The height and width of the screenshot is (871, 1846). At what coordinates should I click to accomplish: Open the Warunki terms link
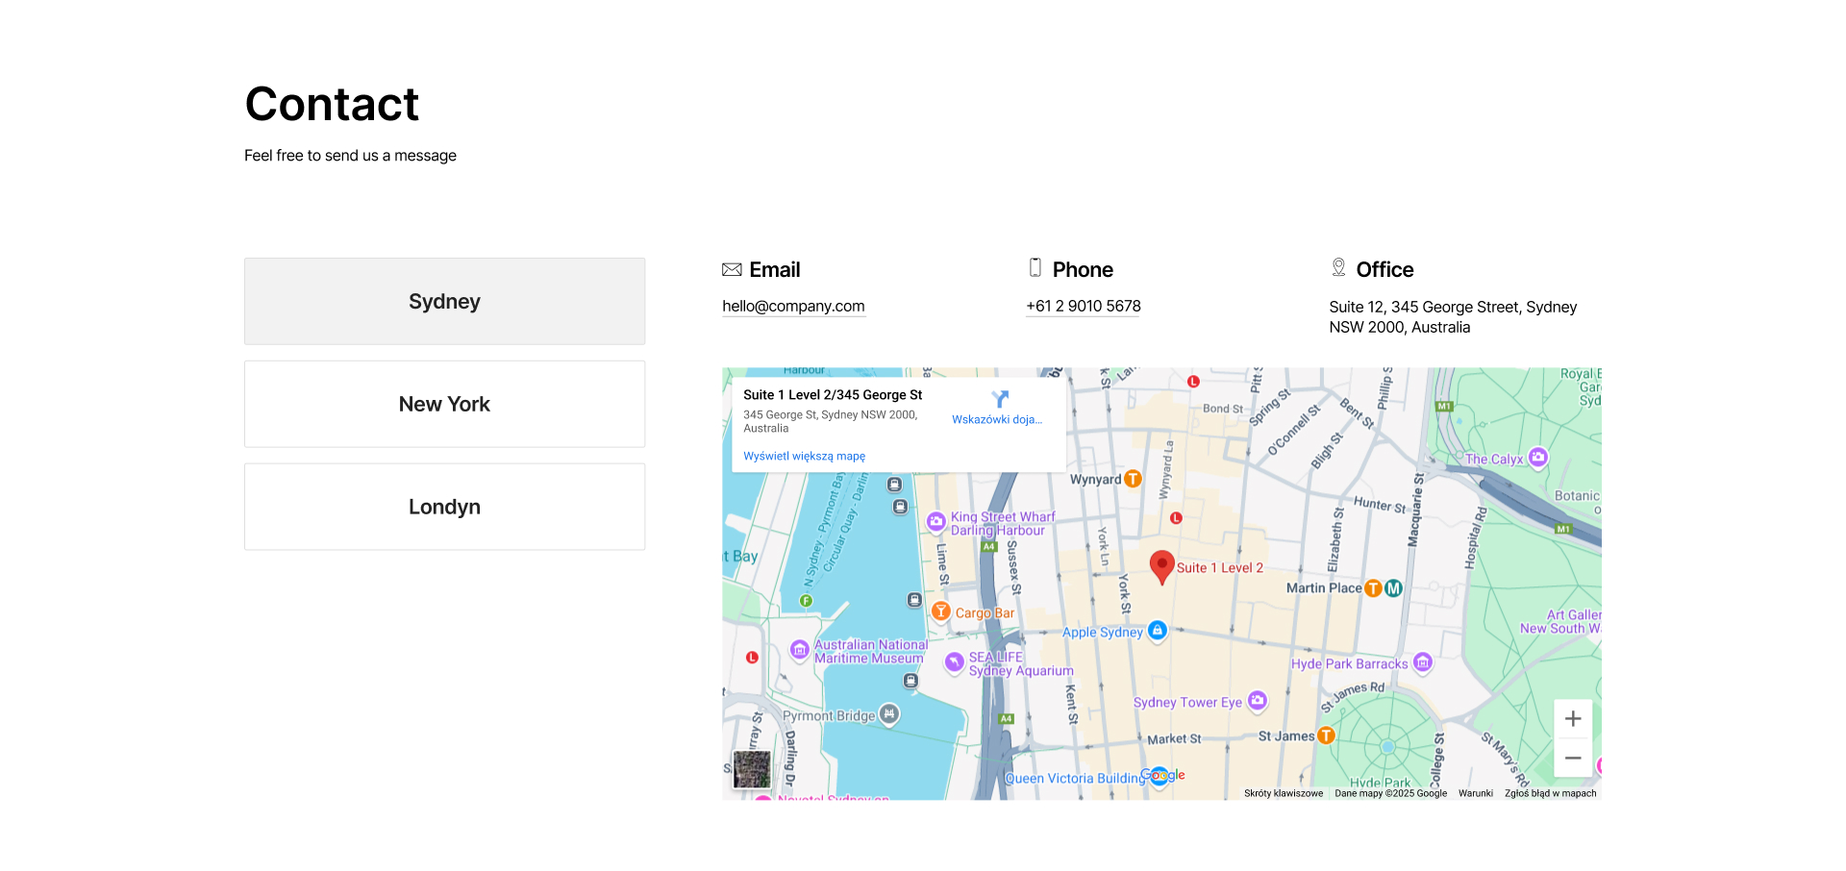click(x=1475, y=793)
